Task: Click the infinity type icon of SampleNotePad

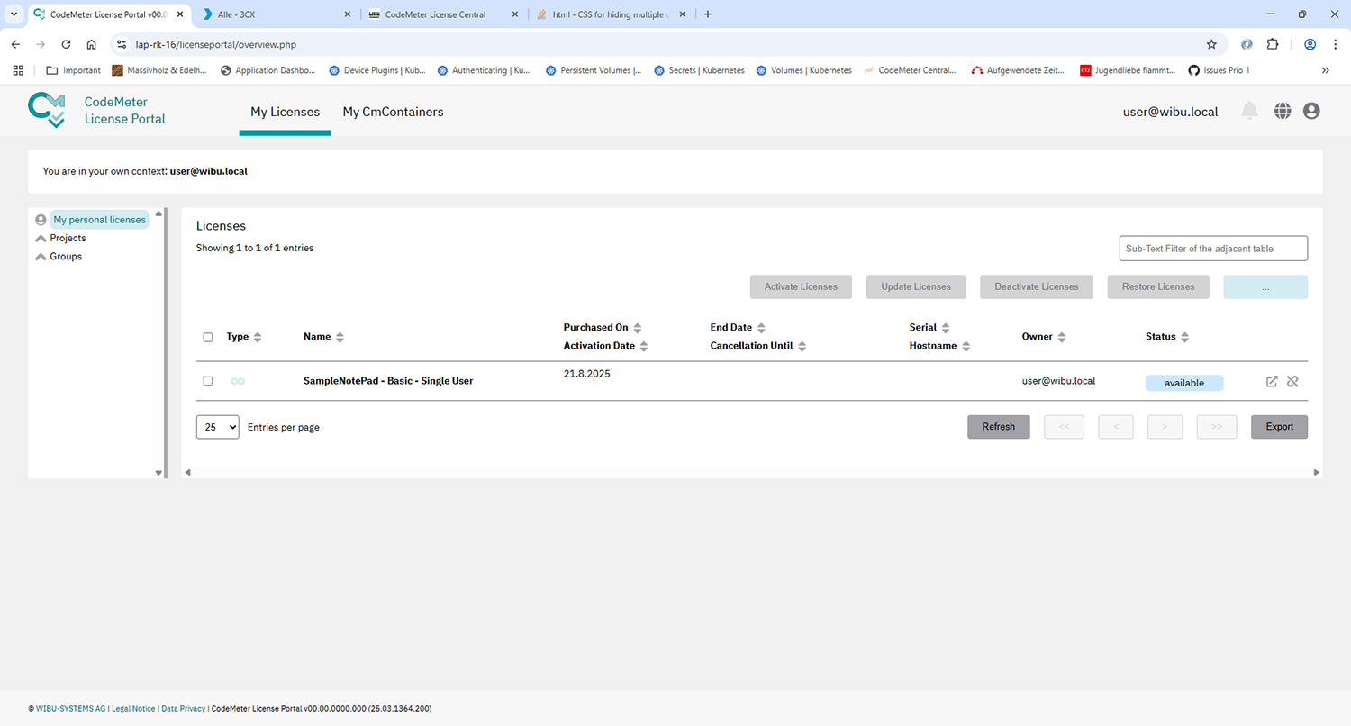Action: [238, 381]
